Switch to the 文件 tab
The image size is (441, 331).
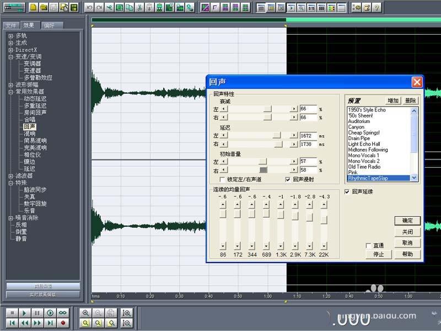[10, 25]
